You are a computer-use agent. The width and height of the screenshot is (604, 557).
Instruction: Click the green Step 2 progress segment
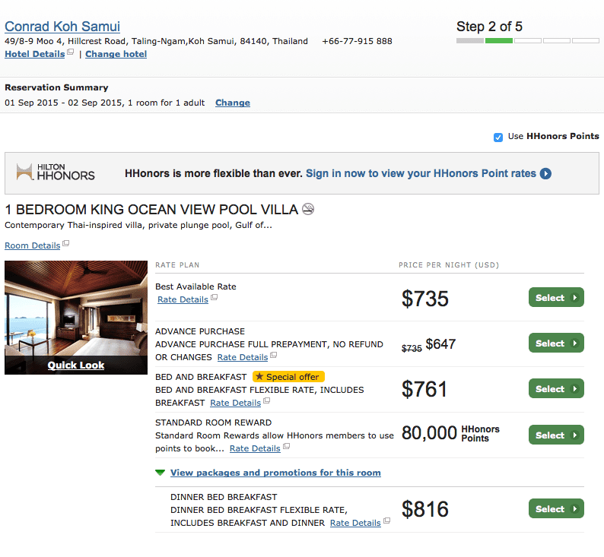tap(499, 40)
